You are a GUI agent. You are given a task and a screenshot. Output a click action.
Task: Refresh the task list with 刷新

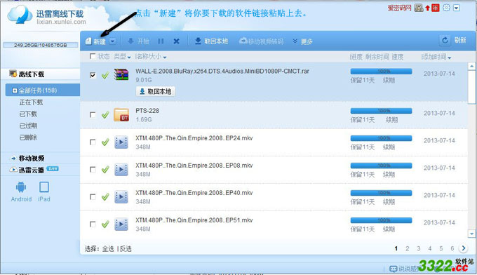click(453, 40)
